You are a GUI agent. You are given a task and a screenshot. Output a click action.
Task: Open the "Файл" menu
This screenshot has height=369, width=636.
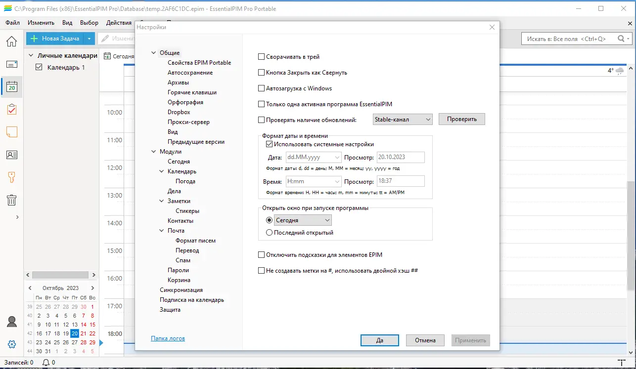(x=13, y=23)
